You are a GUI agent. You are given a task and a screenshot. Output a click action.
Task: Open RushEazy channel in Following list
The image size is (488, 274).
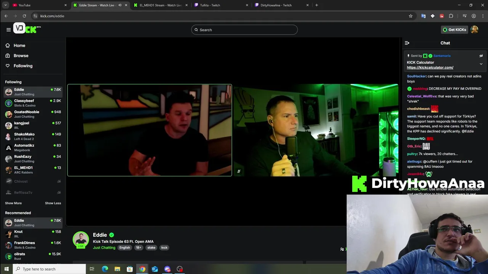pos(33,159)
